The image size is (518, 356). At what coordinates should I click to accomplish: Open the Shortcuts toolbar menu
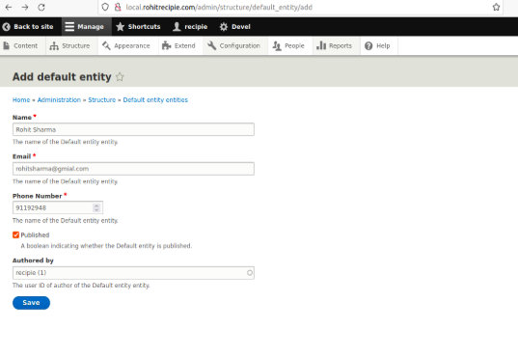tap(138, 27)
